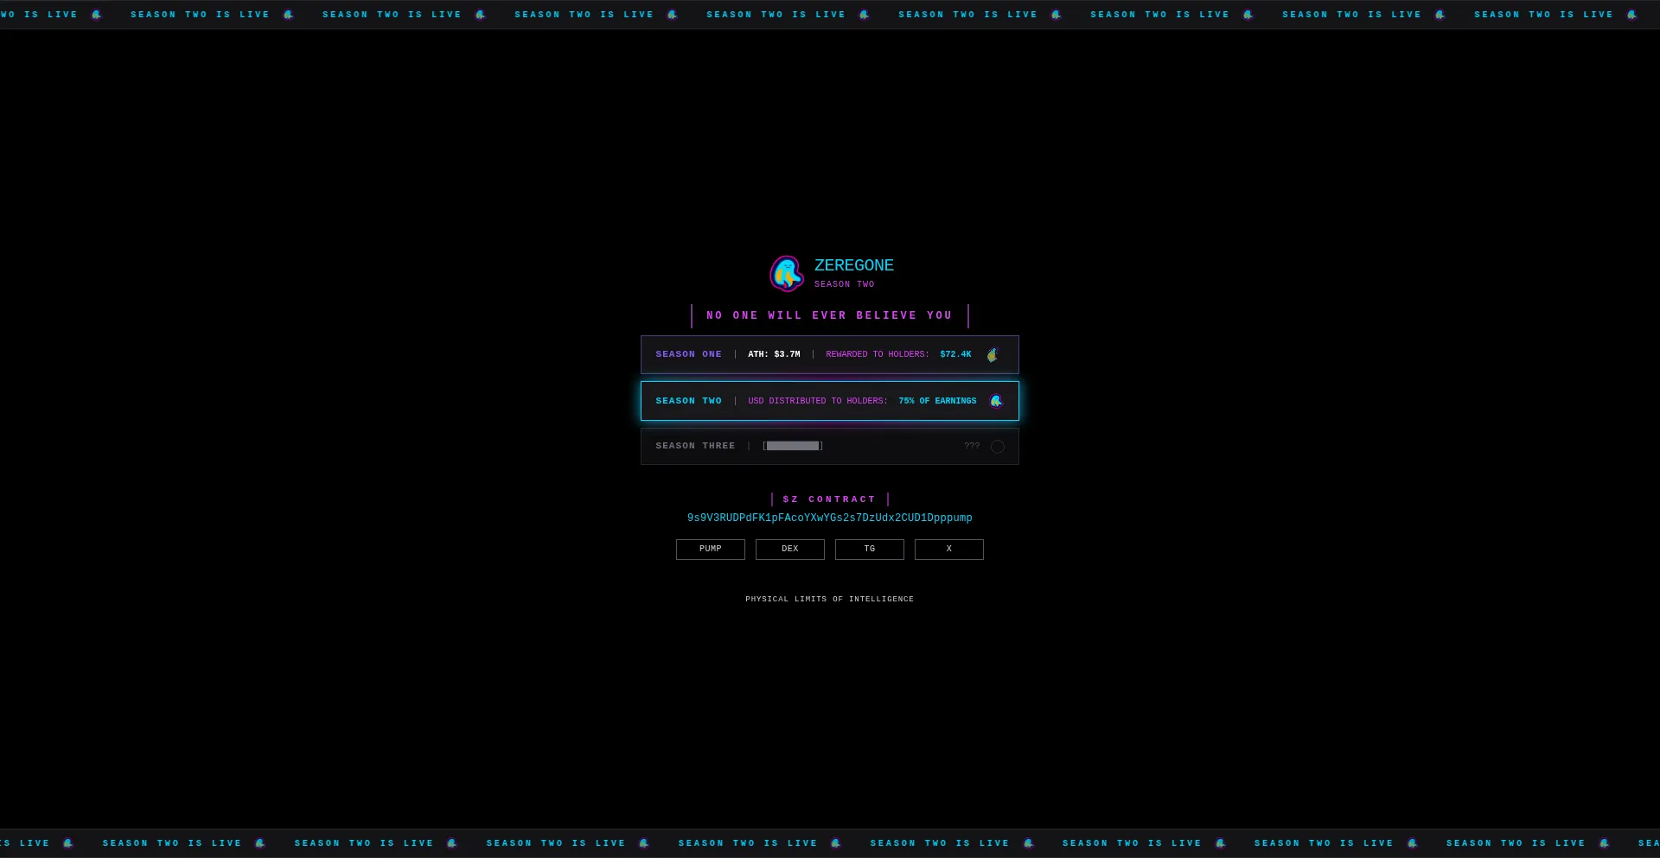Click the ghost icon next to SEASON TWO subtitle
Viewport: 1660px width, 858px height.
[x=787, y=273]
